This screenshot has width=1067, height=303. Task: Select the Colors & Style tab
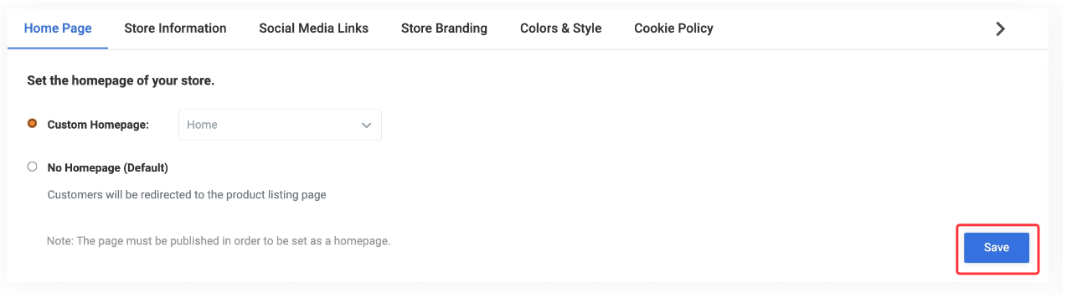[560, 28]
